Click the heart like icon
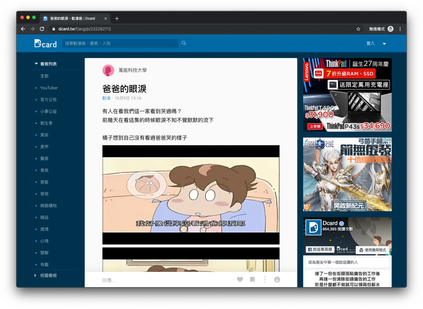The width and height of the screenshot is (423, 309). 240,280
